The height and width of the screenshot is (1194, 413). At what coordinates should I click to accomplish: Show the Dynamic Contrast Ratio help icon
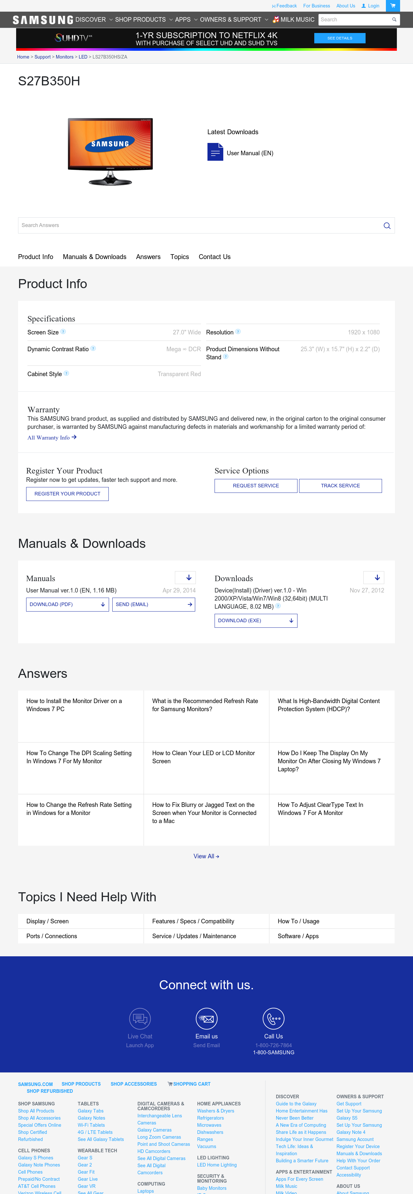(94, 349)
